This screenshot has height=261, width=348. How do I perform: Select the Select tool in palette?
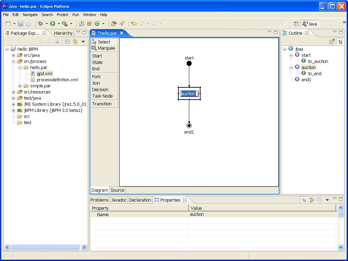(x=104, y=42)
